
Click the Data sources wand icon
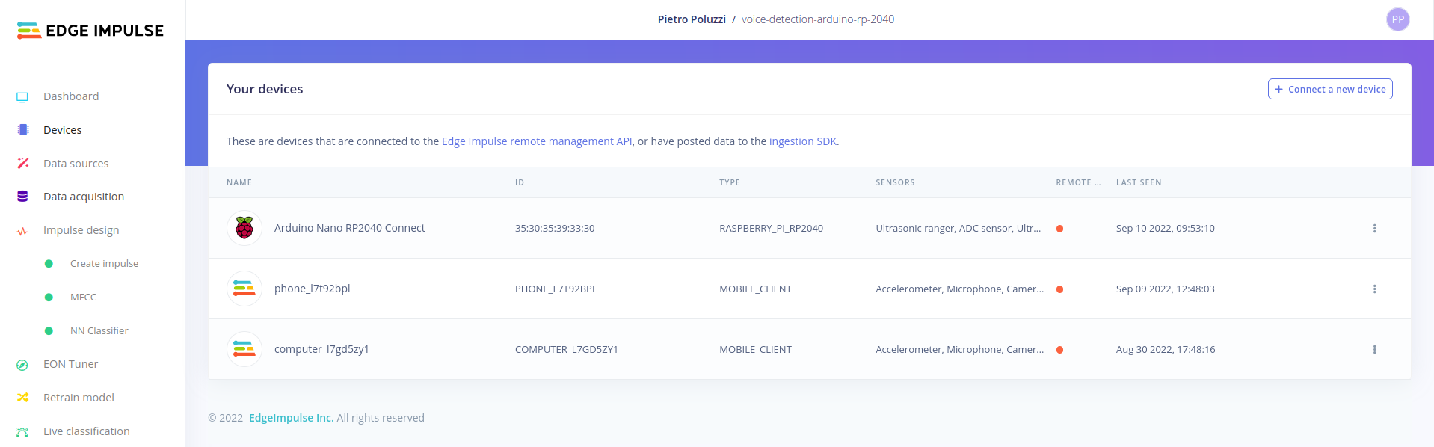[22, 164]
